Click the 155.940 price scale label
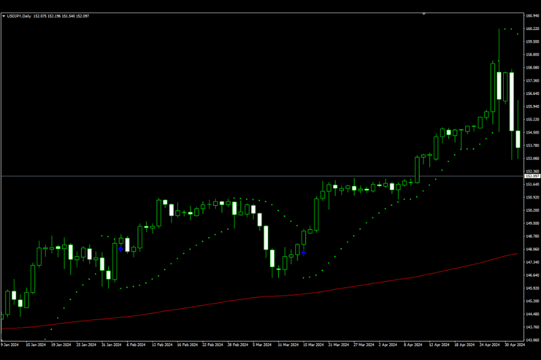This screenshot has width=541, height=360. coord(532,107)
